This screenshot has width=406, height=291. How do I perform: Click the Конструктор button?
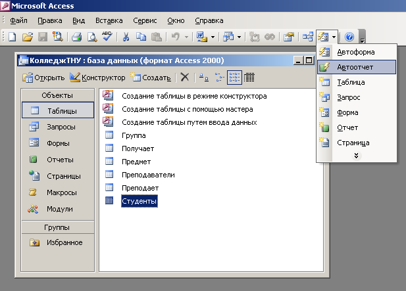point(97,78)
